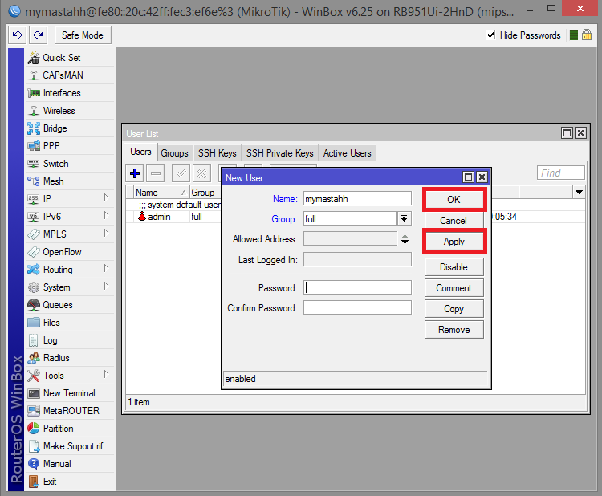Open the column selector dropdown in User List
Image resolution: width=602 pixels, height=496 pixels.
[579, 192]
